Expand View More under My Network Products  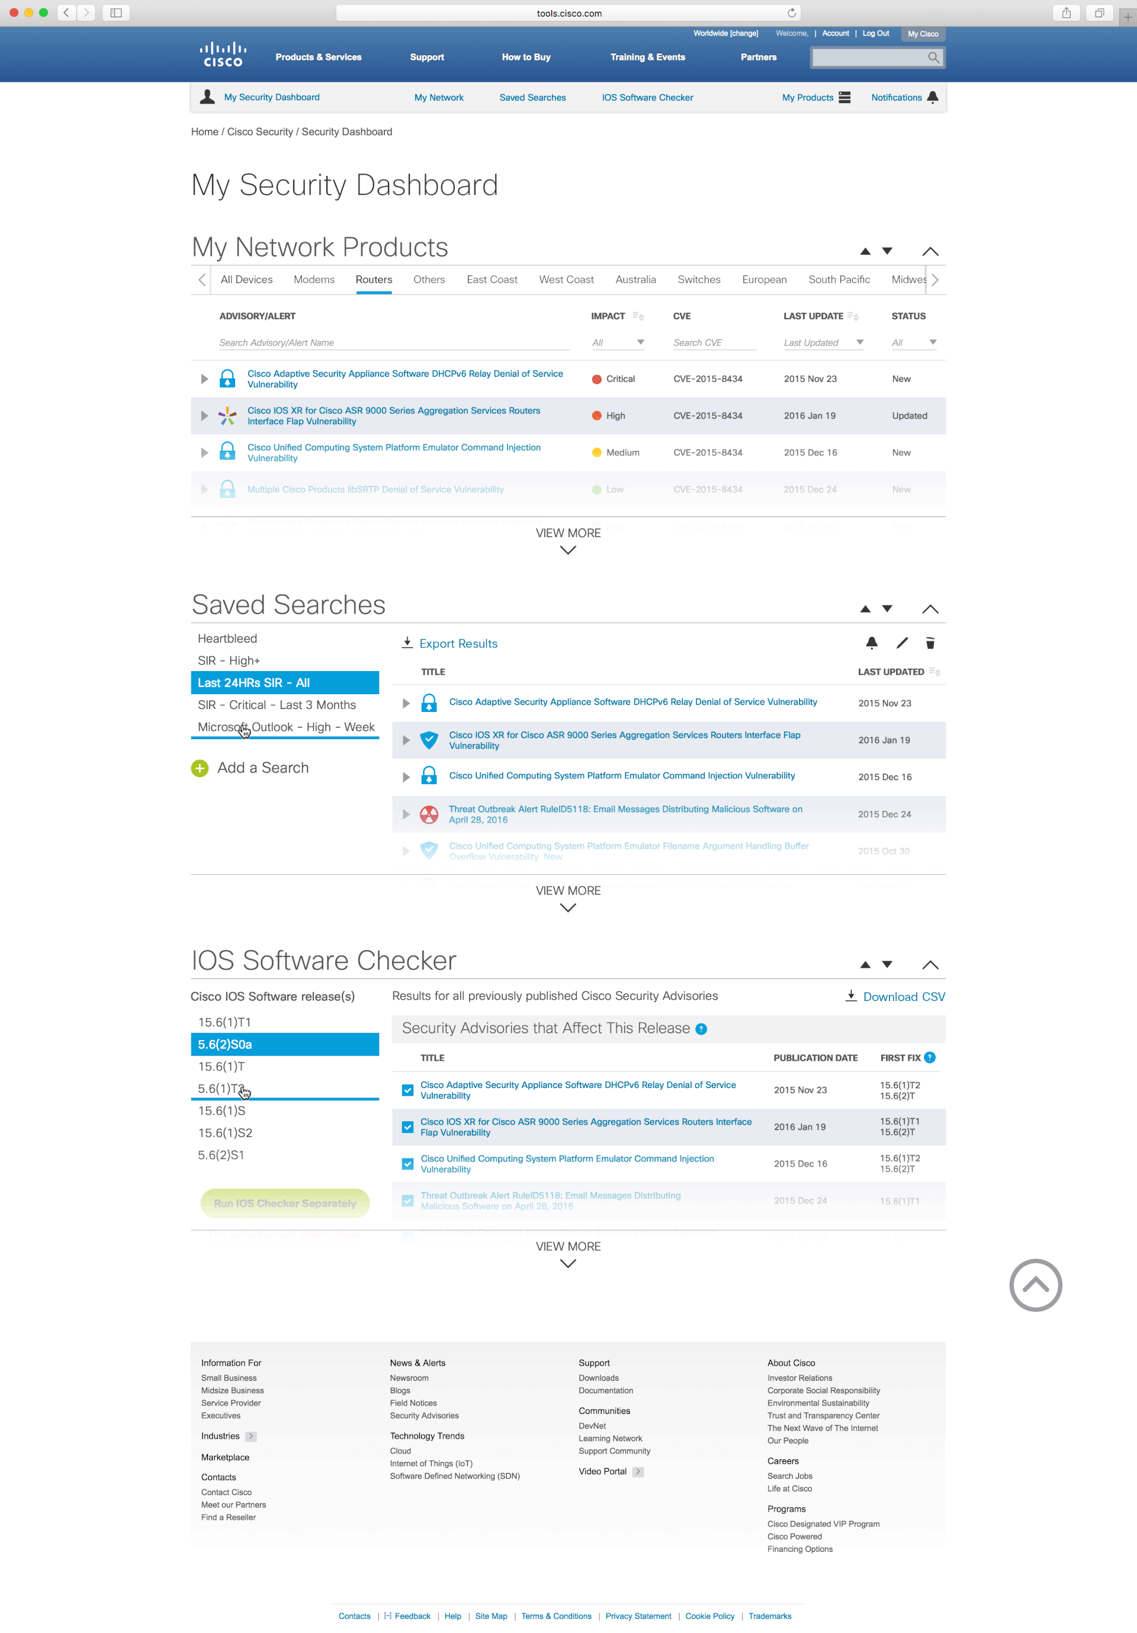click(x=568, y=541)
